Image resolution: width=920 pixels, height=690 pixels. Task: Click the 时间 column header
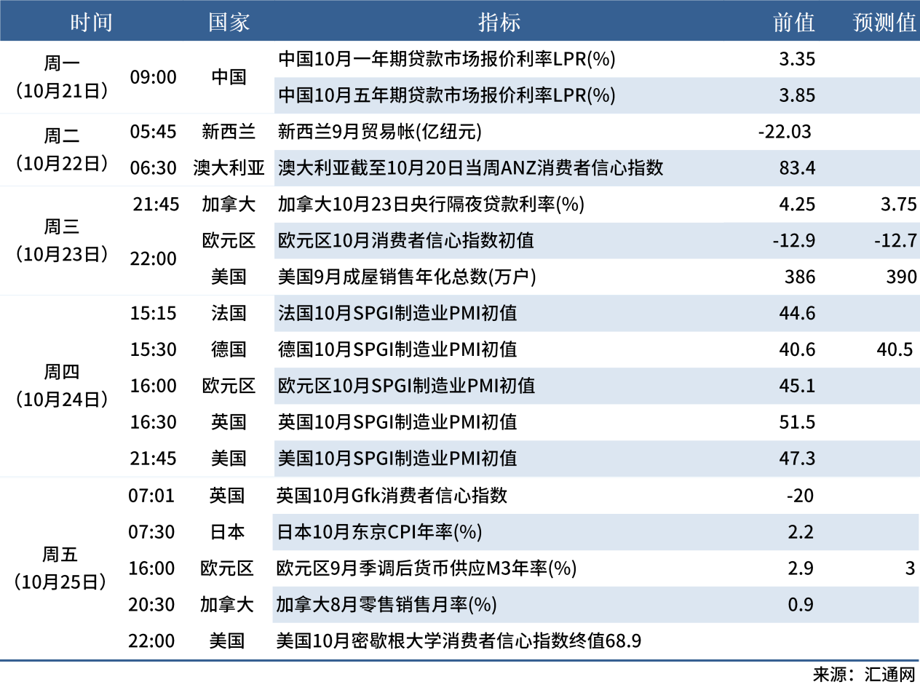coord(91,21)
